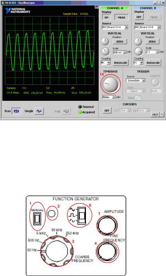The height and width of the screenshot is (276, 166).
Task: Click the trigger Slope icon
Action: pos(138,98)
